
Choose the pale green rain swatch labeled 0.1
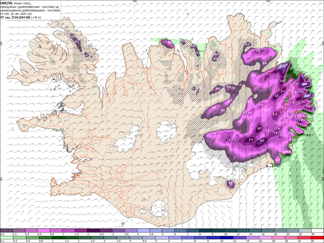tap(7, 238)
